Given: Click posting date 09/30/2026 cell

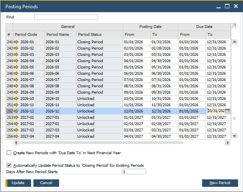Looking at the screenshot, I should click(164, 92).
